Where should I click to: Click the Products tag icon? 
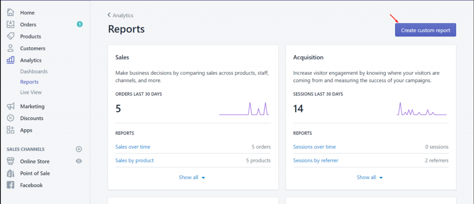[11, 36]
